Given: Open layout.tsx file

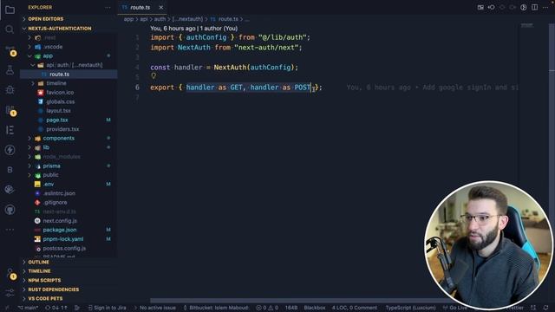Looking at the screenshot, I should click(x=58, y=111).
